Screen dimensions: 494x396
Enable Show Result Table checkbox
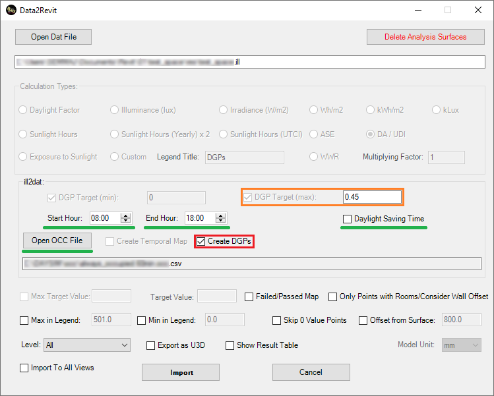[x=230, y=345]
